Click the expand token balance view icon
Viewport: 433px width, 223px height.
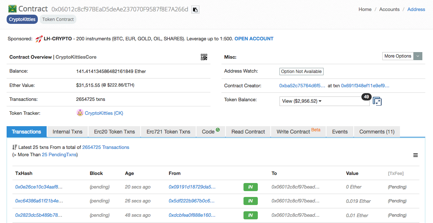click(x=377, y=101)
